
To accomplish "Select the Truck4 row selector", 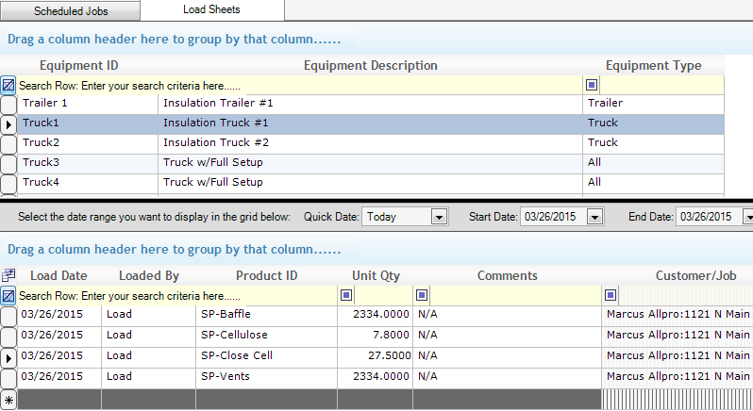I will point(8,184).
